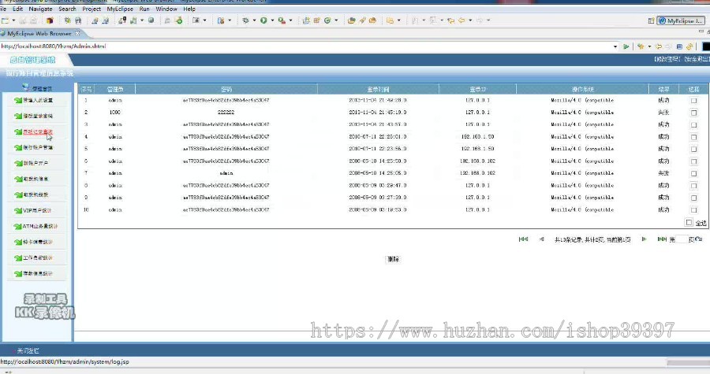Screen dimensions: 710x374
Task: Select the MyEclipse Web Browser tab
Action: click(x=39, y=33)
